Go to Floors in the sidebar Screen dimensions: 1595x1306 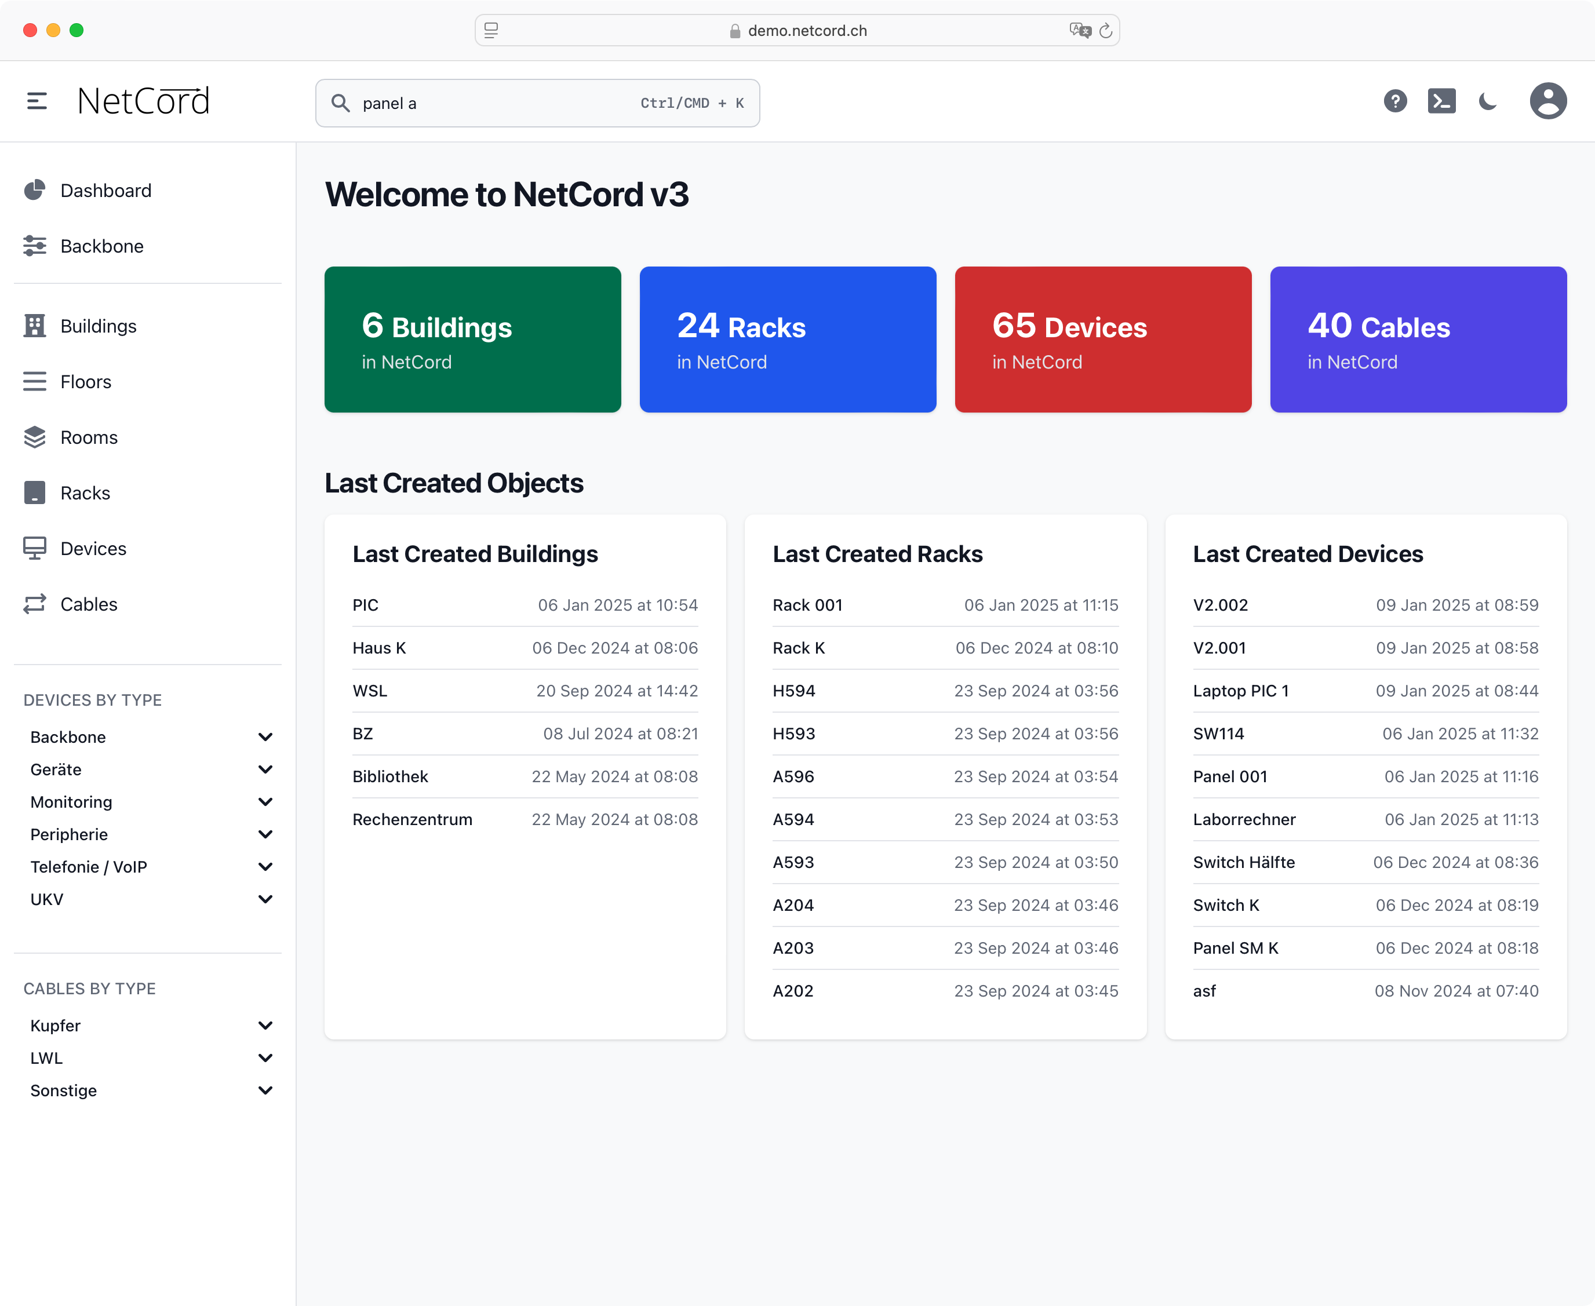[86, 381]
